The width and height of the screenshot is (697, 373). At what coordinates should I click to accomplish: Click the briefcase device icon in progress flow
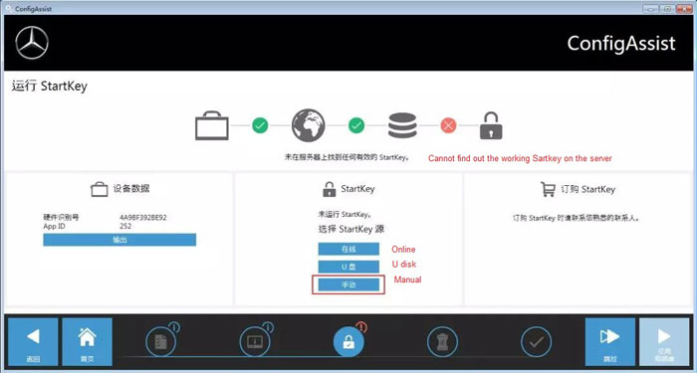click(x=212, y=125)
